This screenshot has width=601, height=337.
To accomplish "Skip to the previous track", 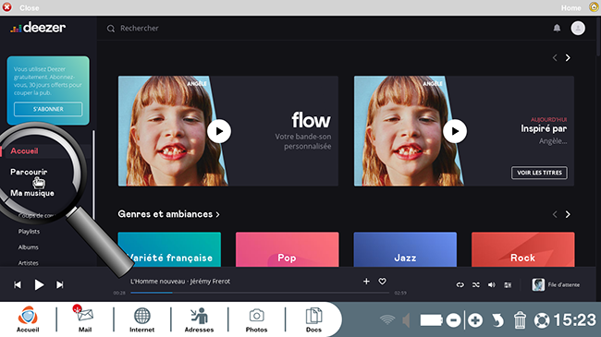I will point(18,285).
